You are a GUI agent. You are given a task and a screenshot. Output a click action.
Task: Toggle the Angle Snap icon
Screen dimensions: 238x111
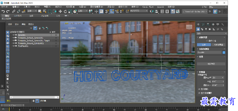[x=112, y=11]
